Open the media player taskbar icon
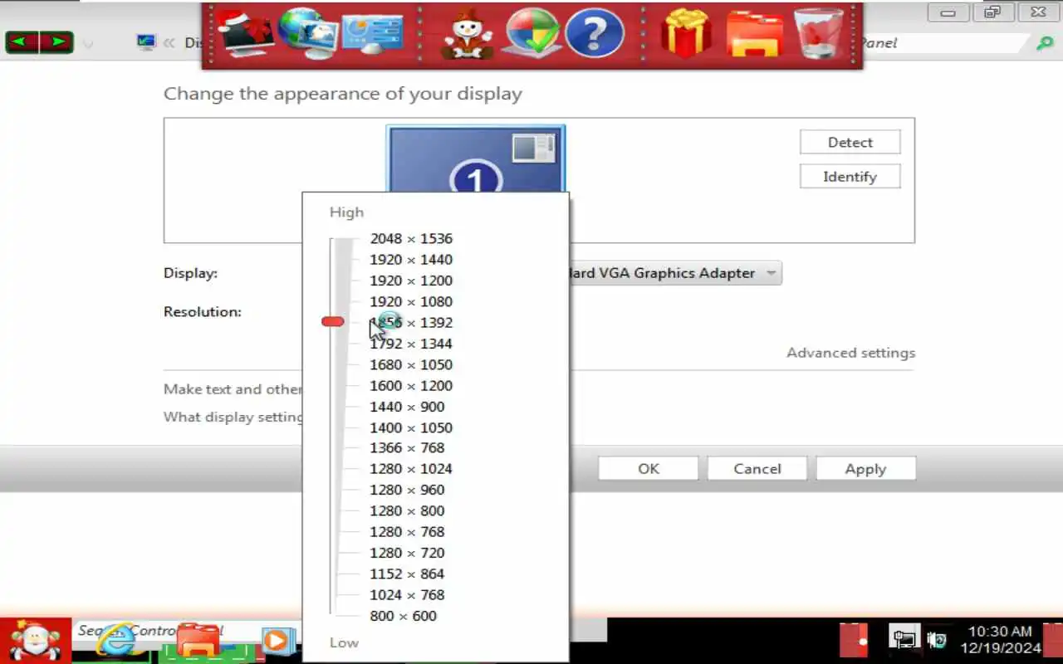Viewport: 1063px width, 664px height. click(278, 641)
